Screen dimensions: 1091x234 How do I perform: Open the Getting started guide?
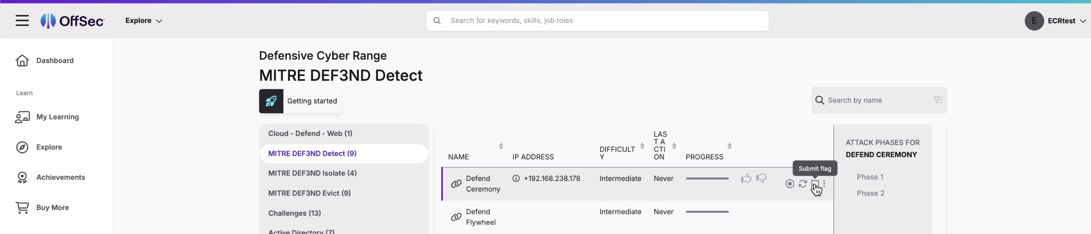click(x=300, y=101)
